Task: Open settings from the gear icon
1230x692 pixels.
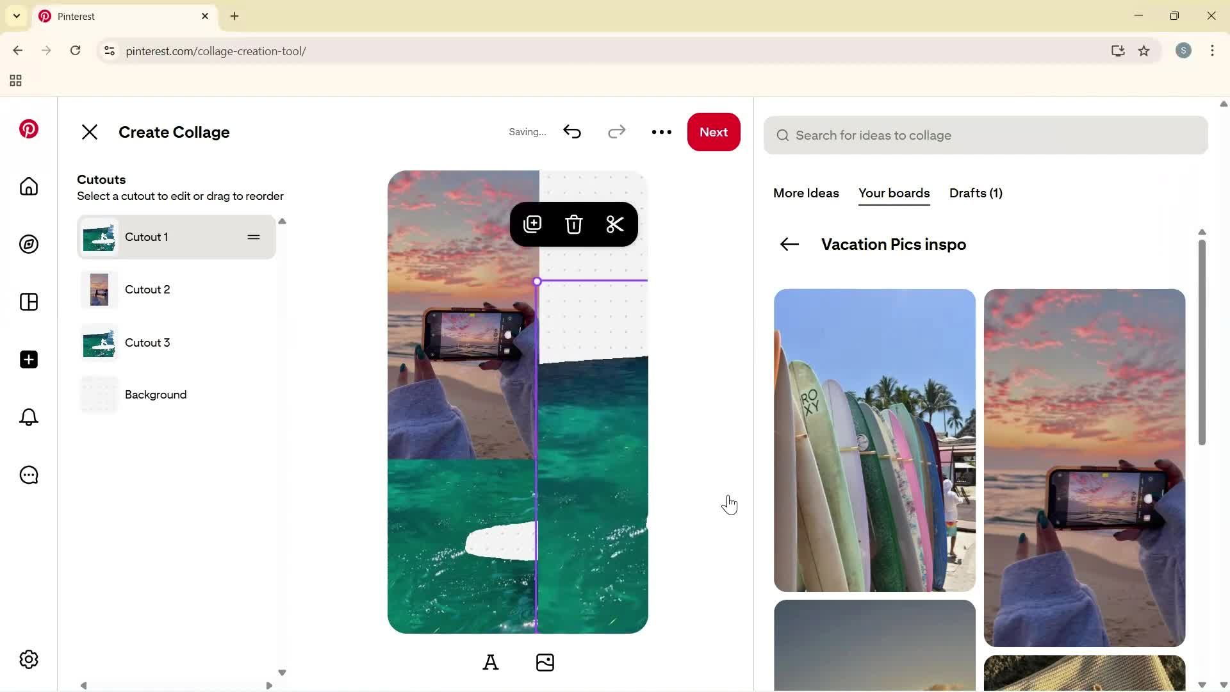Action: pyautogui.click(x=28, y=659)
